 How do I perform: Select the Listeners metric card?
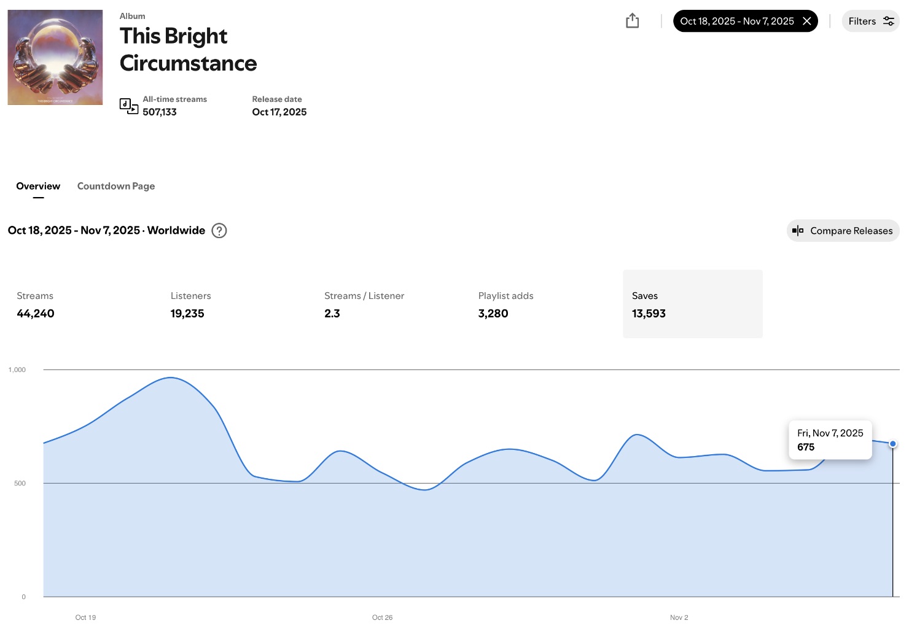[190, 304]
